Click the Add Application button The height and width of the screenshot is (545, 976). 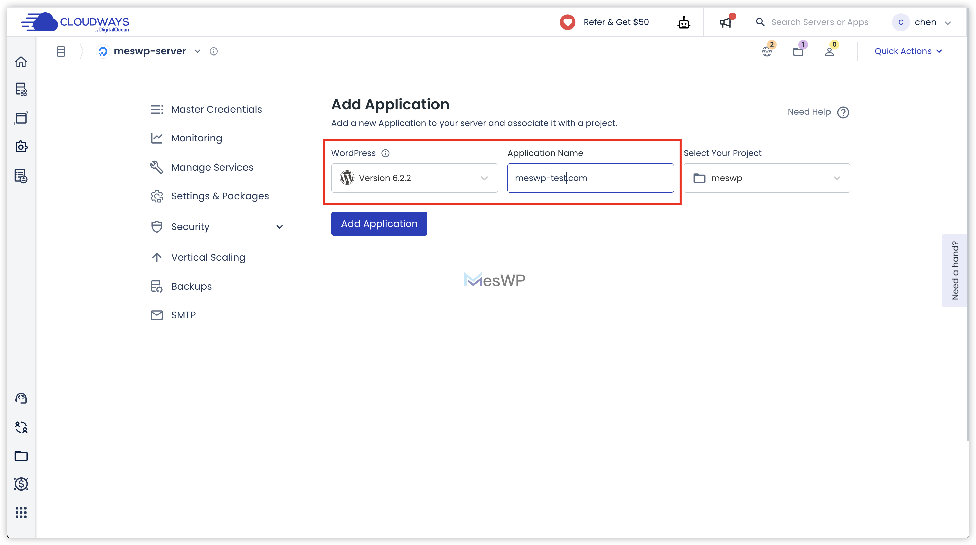379,224
